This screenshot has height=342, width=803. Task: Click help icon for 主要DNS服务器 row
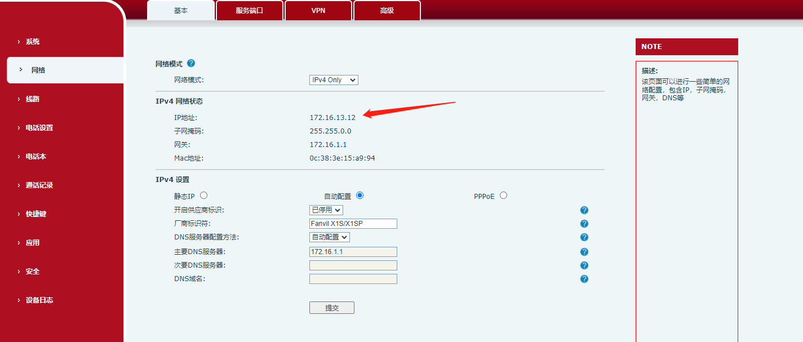(x=584, y=252)
